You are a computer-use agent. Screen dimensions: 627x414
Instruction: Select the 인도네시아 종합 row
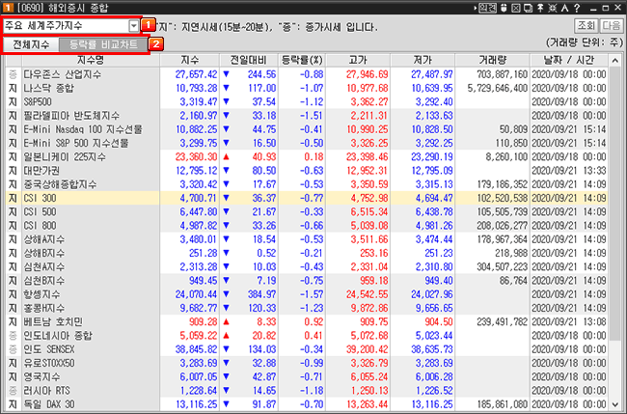[x=307, y=336]
